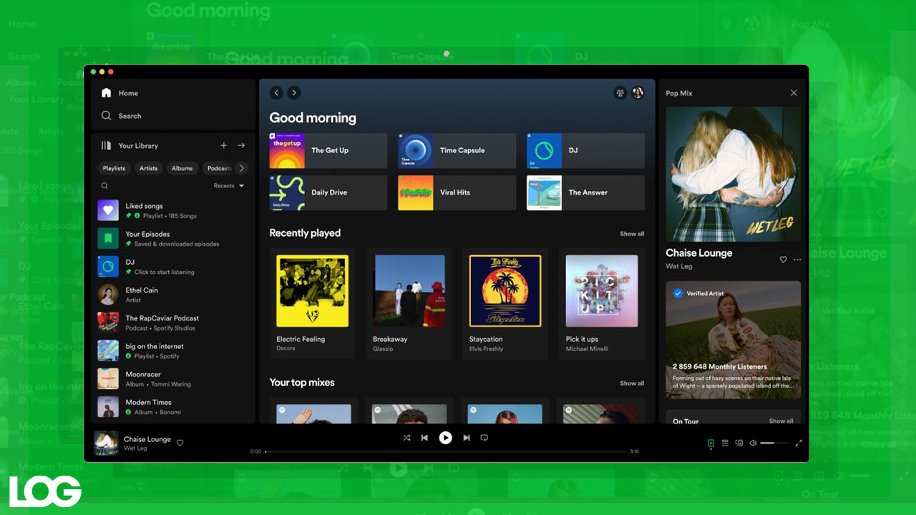Image resolution: width=916 pixels, height=515 pixels.
Task: Open Modern Times album in library
Action: [172, 407]
